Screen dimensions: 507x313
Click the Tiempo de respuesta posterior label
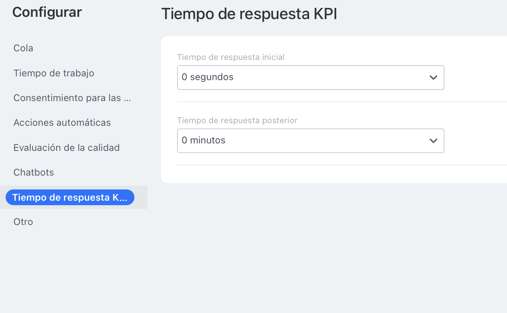pos(237,121)
